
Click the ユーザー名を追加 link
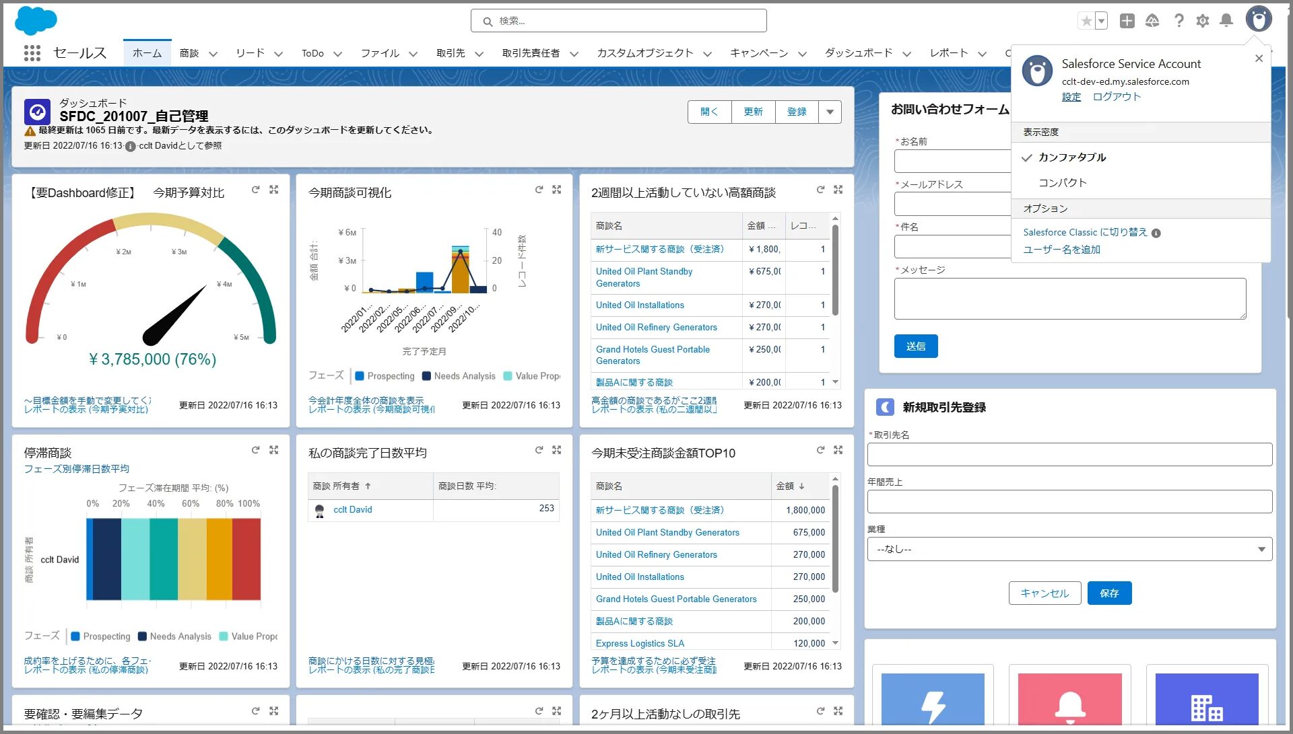pos(1062,250)
